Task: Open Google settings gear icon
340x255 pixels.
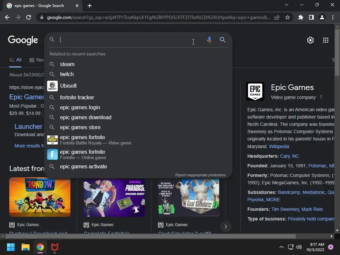Action: (310, 40)
